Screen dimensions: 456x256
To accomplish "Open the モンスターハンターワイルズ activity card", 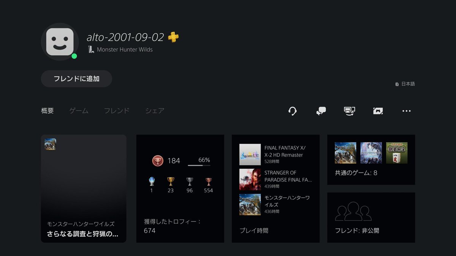I will point(84,188).
